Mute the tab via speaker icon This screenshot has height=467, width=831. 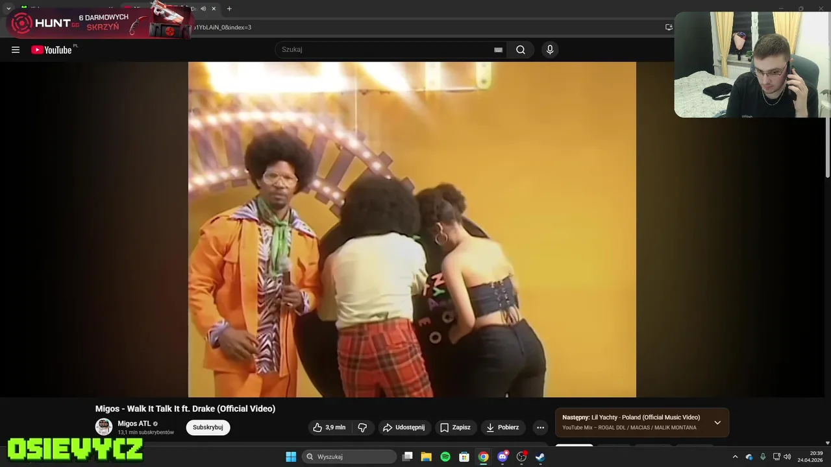[203, 8]
